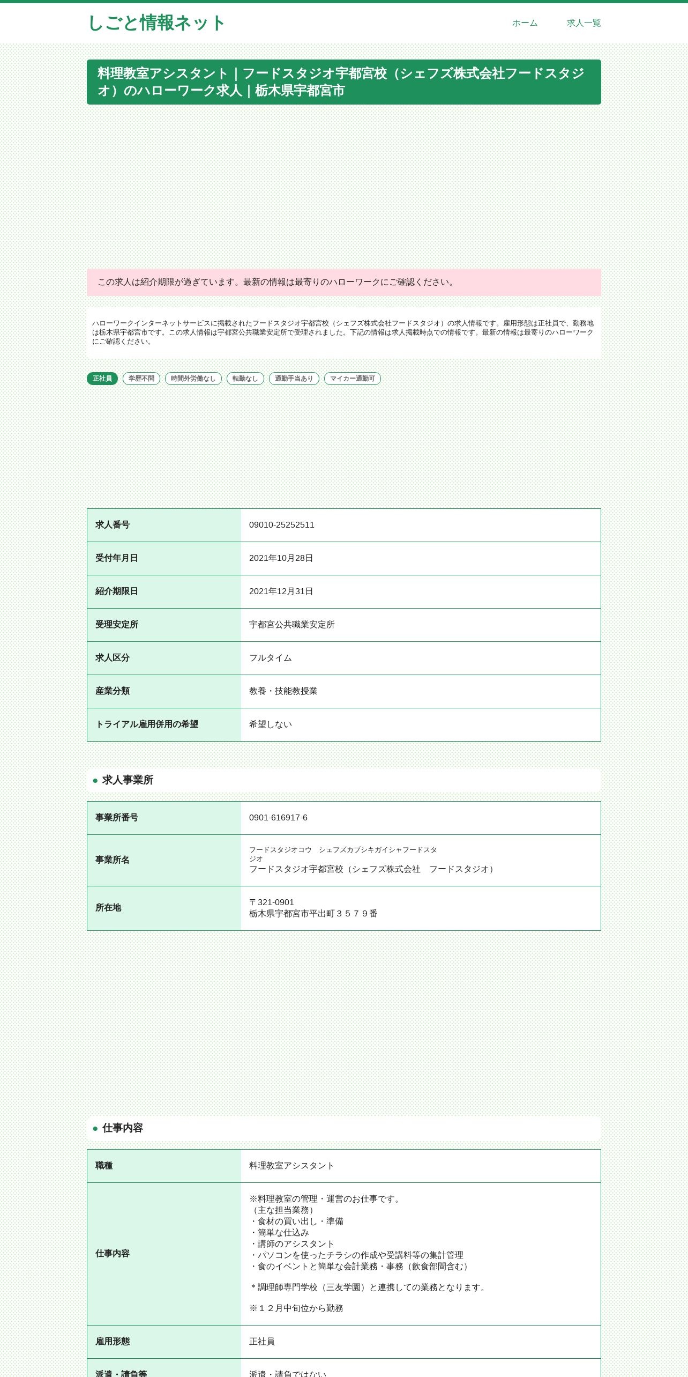Image resolution: width=688 pixels, height=1377 pixels.
Task: Click 教養・技能教授業 industry value
Action: (x=283, y=691)
